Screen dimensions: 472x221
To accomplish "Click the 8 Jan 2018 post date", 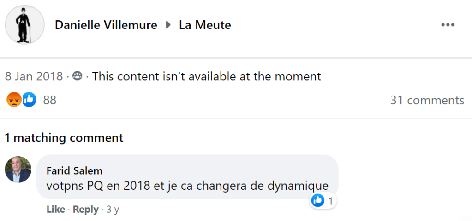I will click(x=34, y=76).
